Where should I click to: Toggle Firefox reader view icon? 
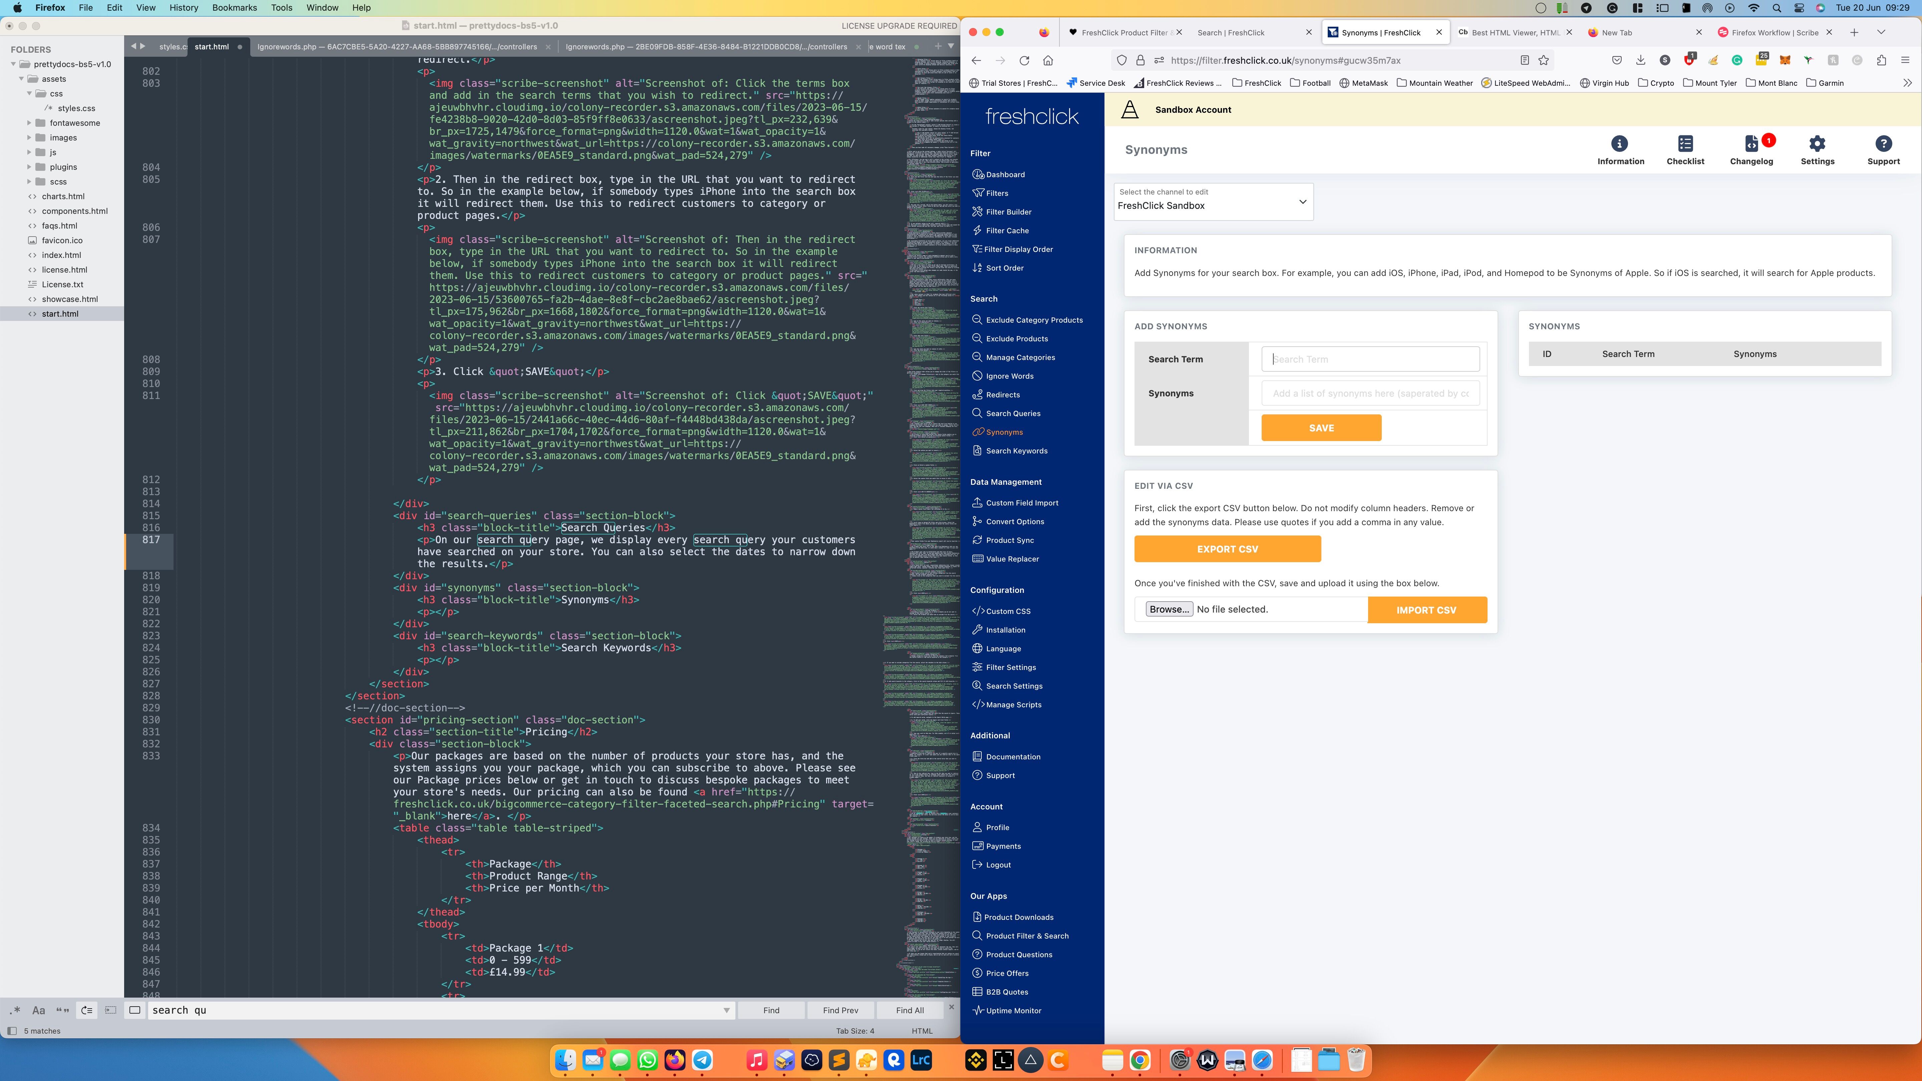click(1524, 60)
